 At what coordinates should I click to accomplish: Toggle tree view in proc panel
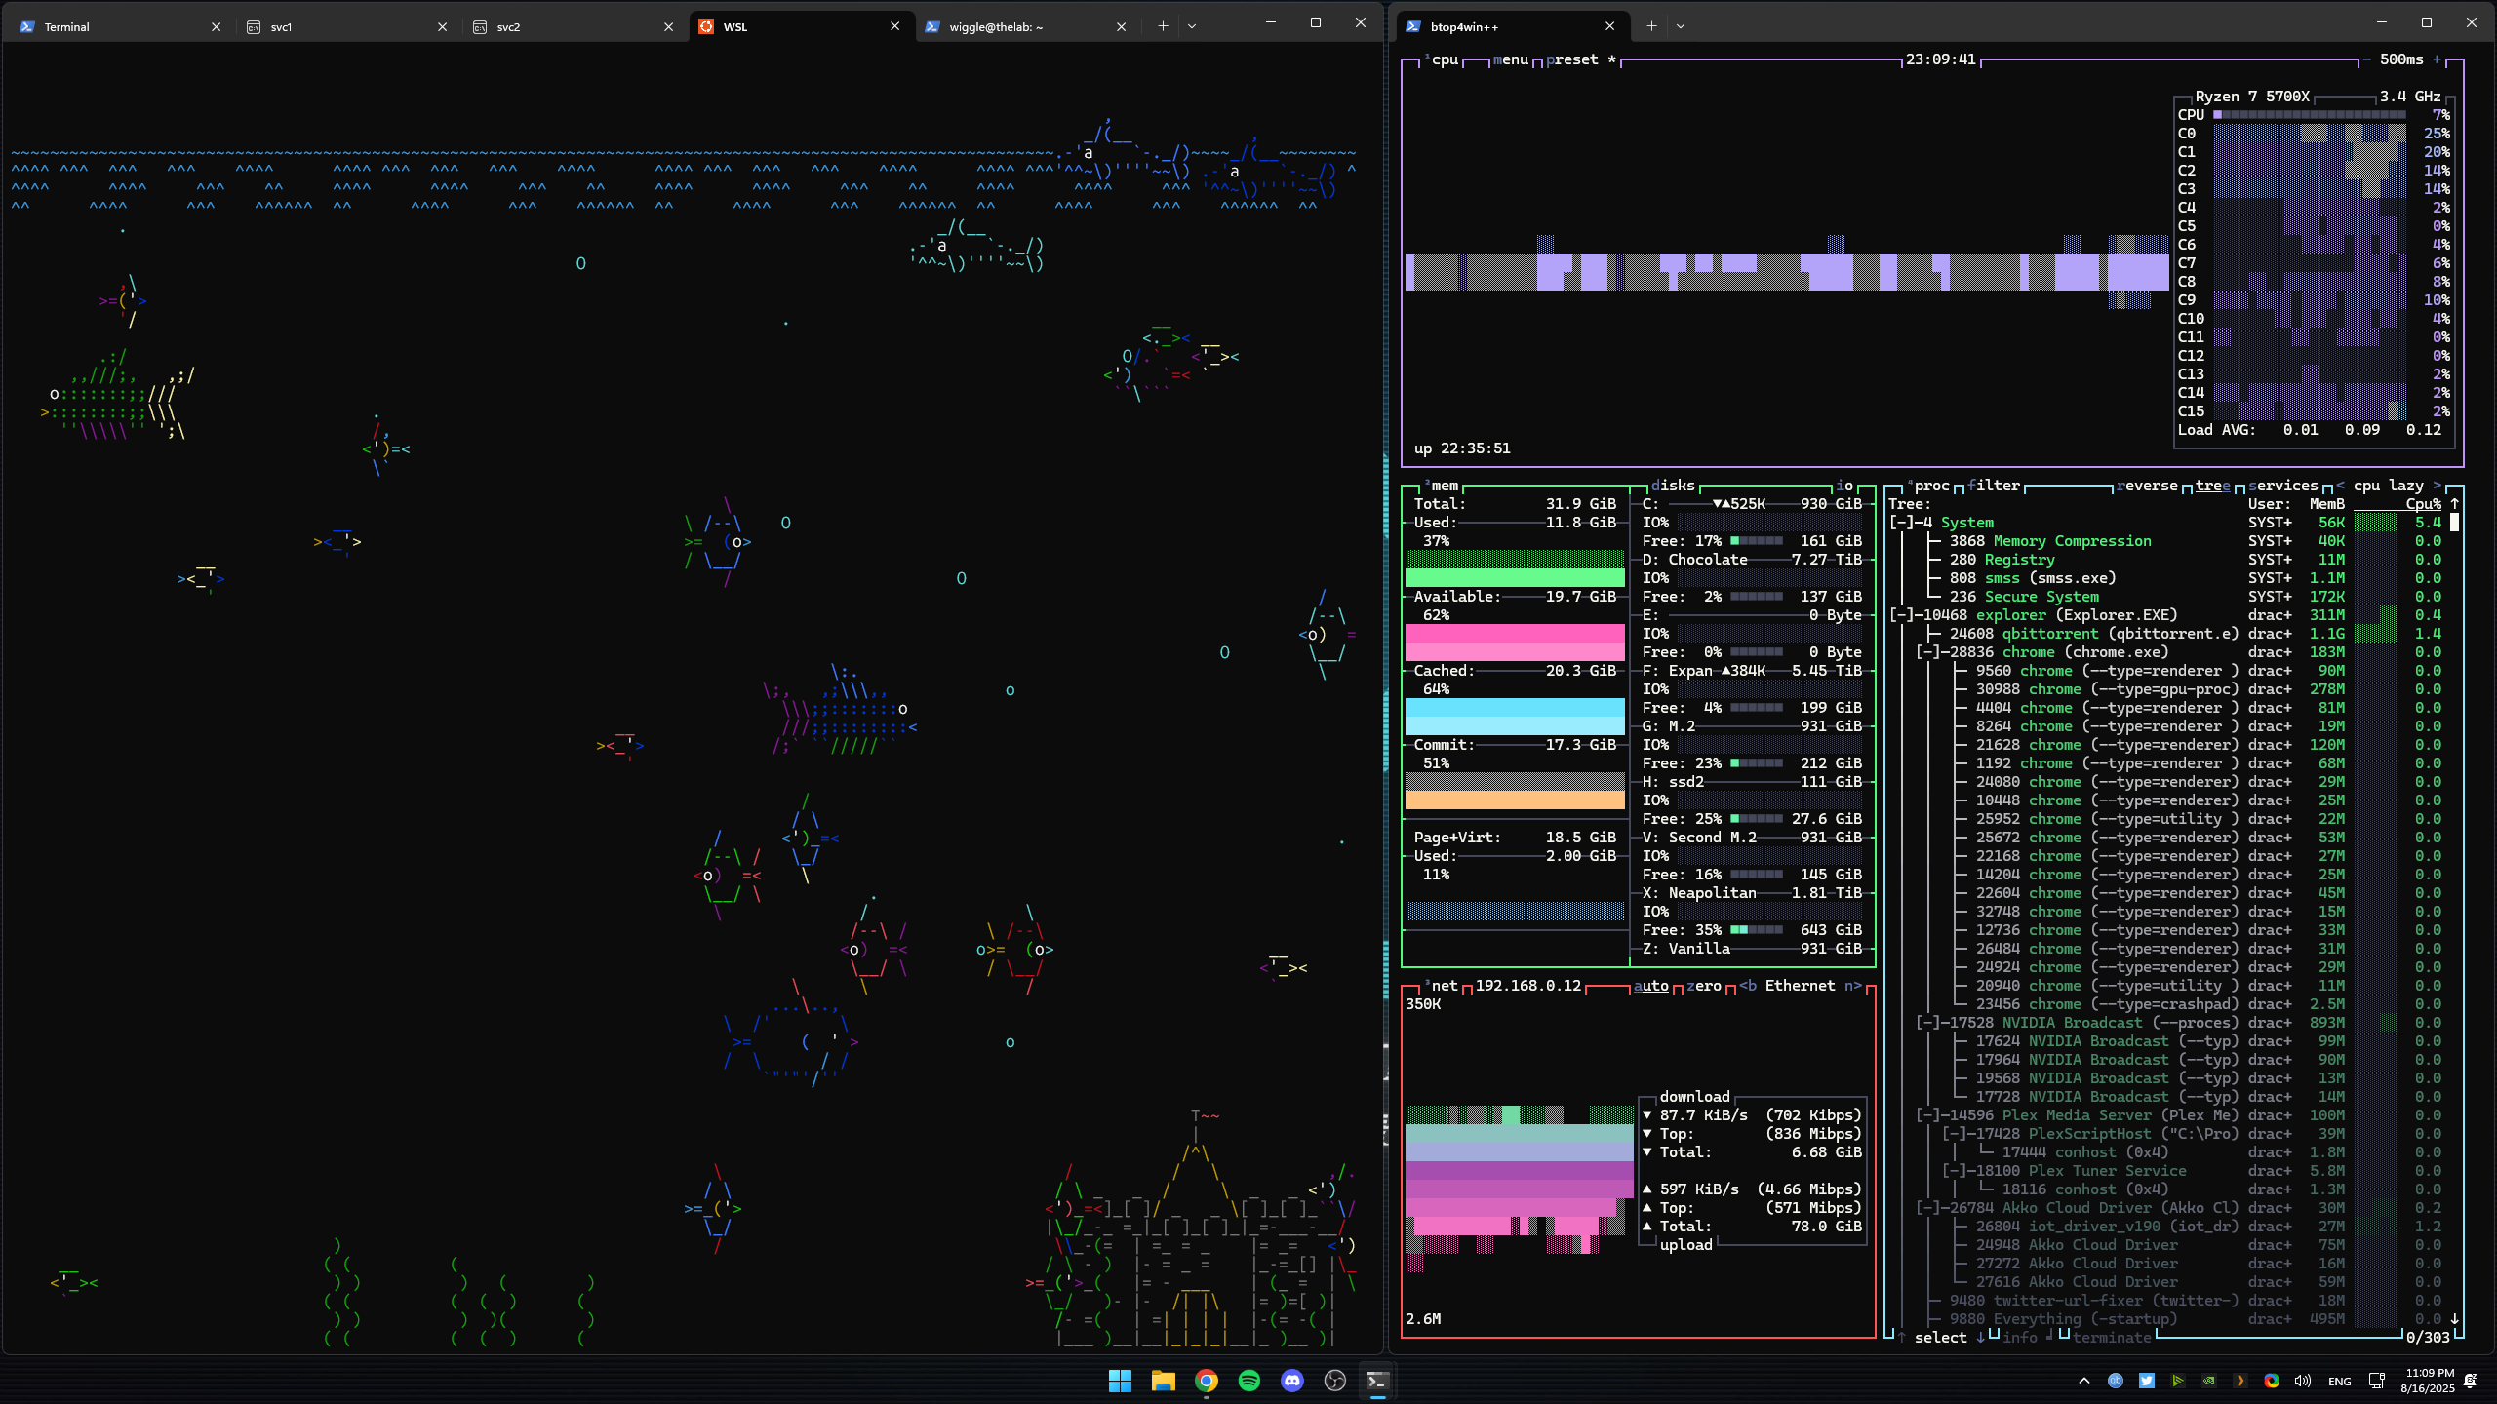coord(2212,486)
